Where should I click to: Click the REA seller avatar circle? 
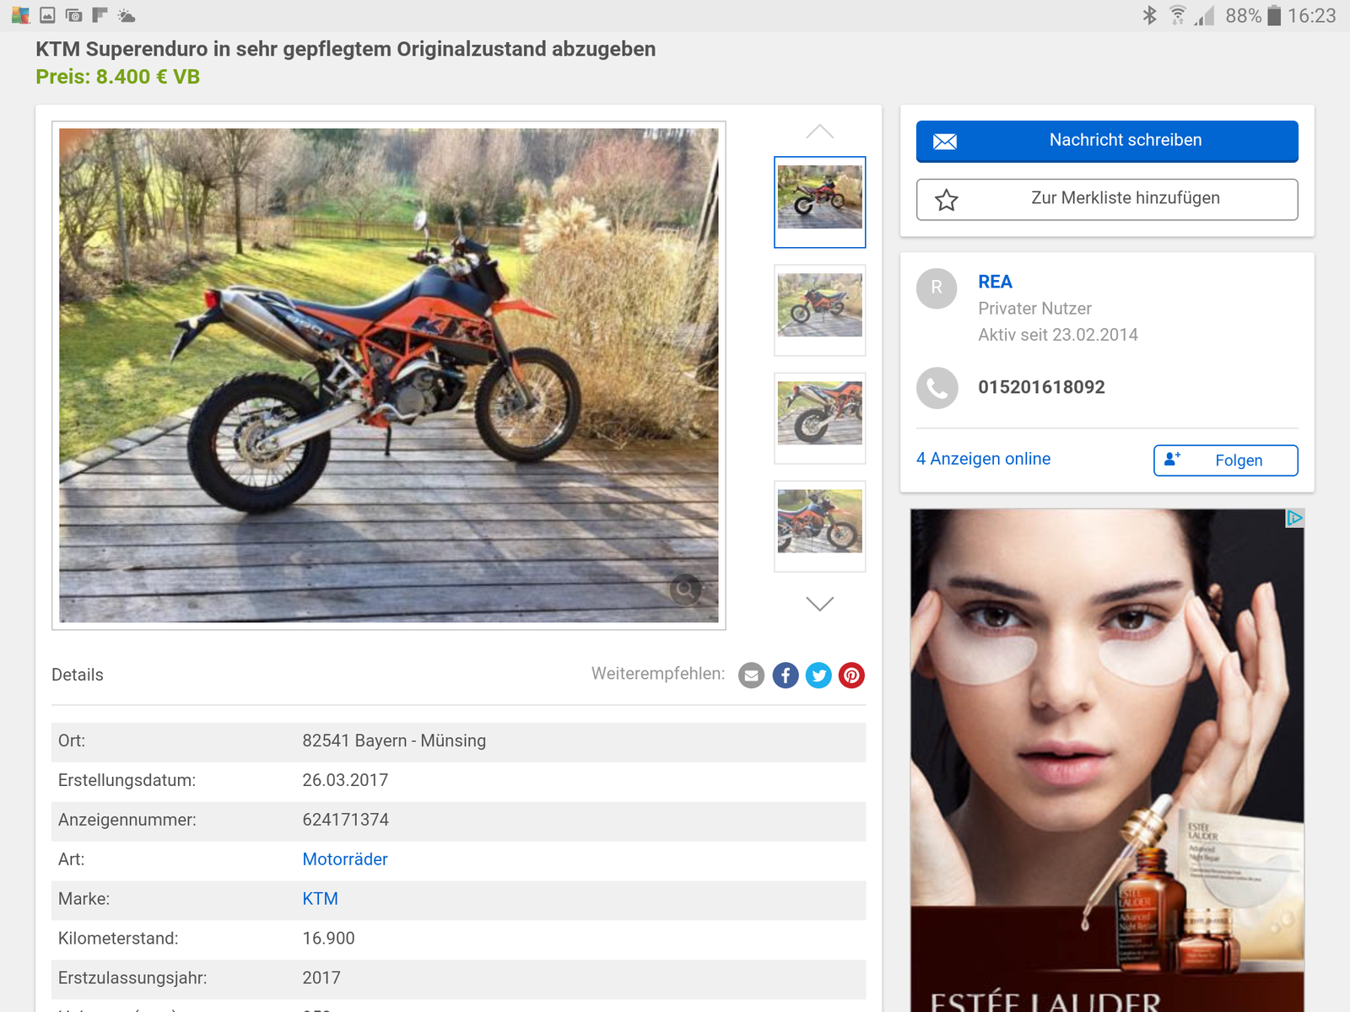coord(937,288)
